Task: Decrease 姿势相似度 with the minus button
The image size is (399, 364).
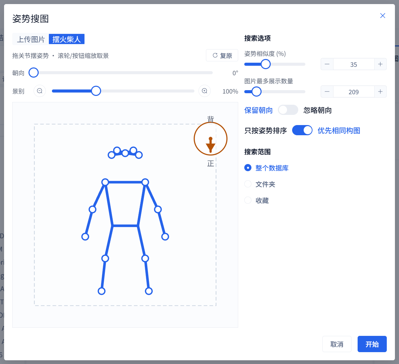Action: pos(327,64)
